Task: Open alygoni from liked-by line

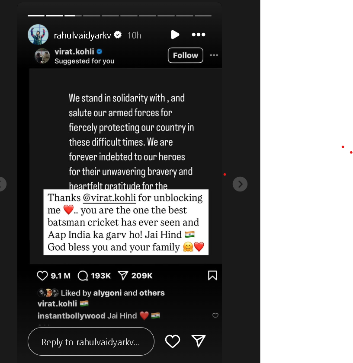Action: tap(107, 293)
